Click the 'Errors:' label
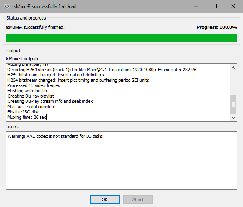The height and width of the screenshot is (207, 243). [x=12, y=126]
